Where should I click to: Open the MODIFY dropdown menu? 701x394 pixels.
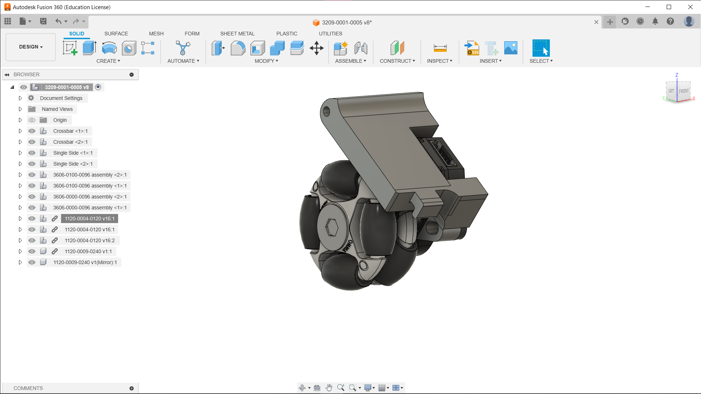click(x=266, y=61)
